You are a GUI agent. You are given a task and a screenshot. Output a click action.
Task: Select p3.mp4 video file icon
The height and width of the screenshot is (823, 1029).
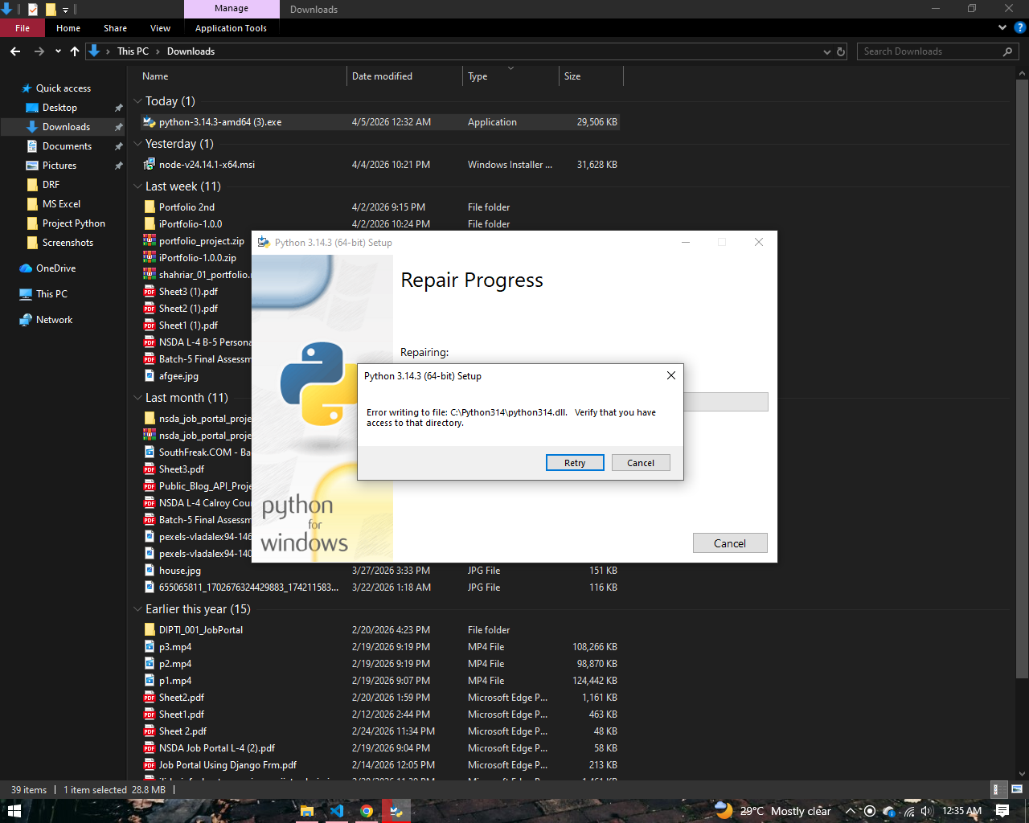pyautogui.click(x=149, y=647)
